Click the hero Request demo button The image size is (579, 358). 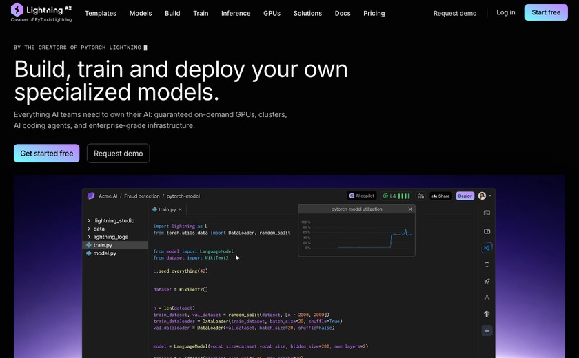(118, 154)
